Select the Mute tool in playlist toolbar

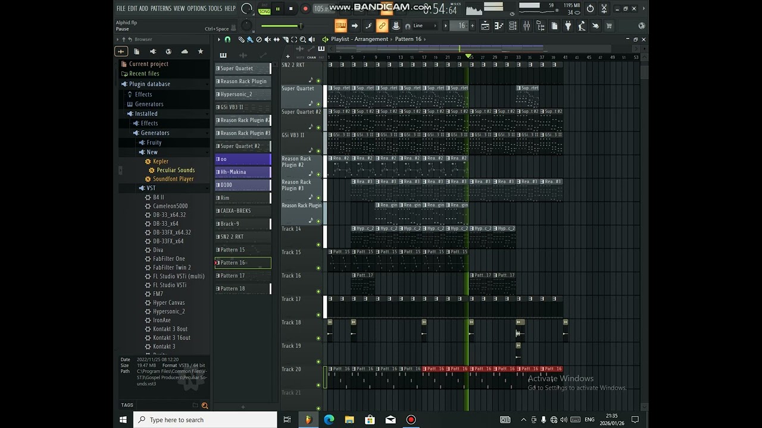click(x=267, y=39)
